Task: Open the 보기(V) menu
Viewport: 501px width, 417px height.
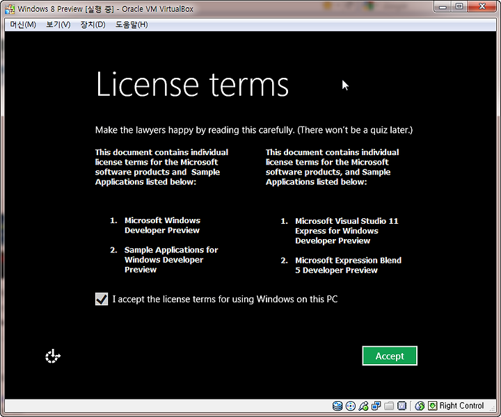Action: [58, 24]
